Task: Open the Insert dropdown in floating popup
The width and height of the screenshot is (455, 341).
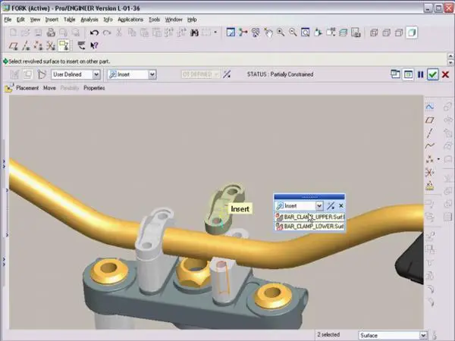Action: click(x=319, y=206)
